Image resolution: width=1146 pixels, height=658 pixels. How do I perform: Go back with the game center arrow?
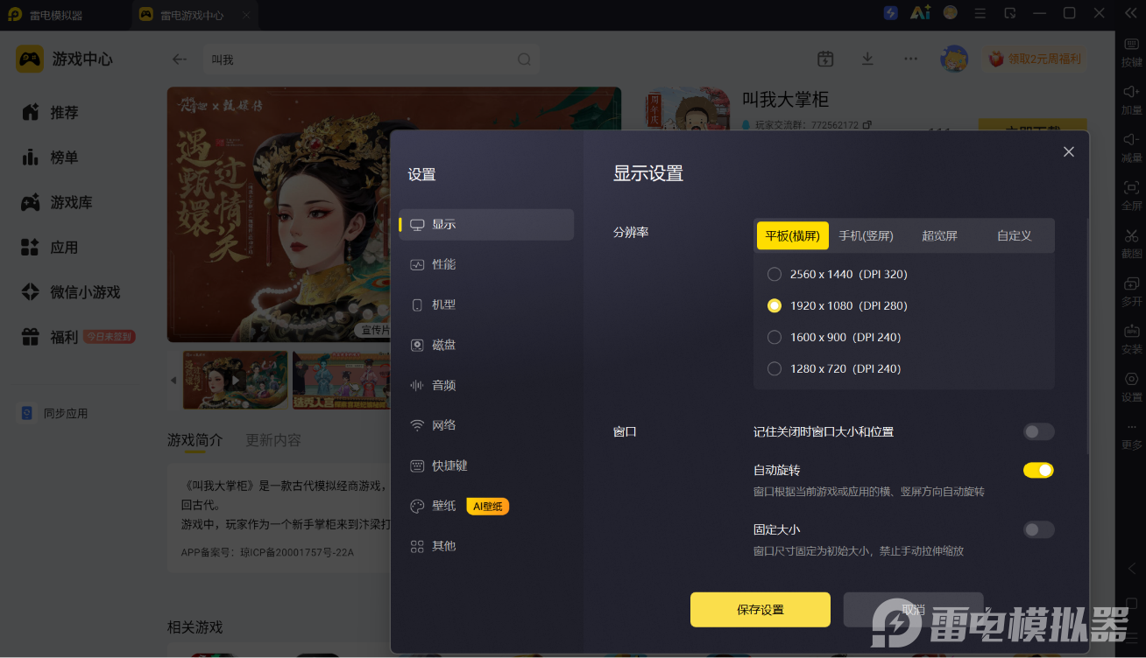(180, 59)
